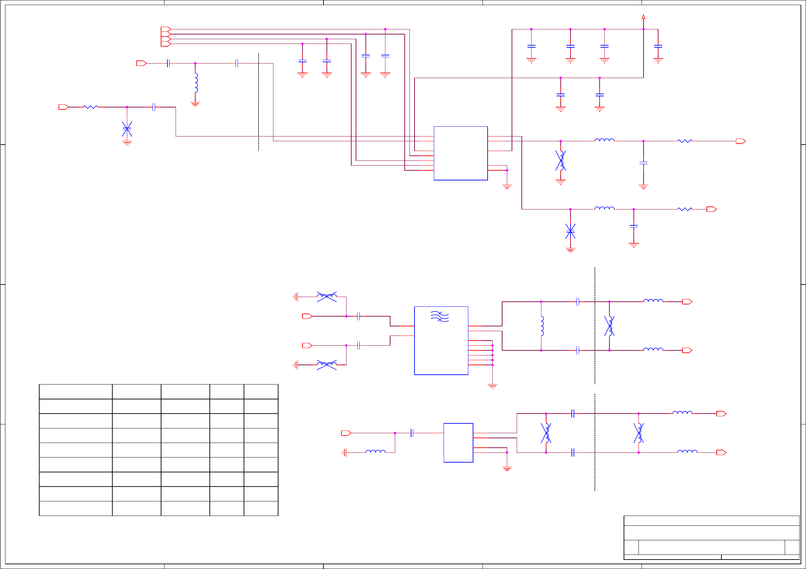
Task: Select crossed-out inductor above the filter input ports
Action: click(x=327, y=297)
